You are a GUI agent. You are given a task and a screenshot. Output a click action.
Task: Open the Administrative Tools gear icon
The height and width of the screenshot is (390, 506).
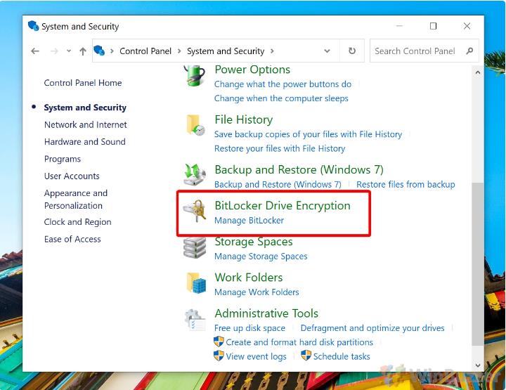point(195,320)
